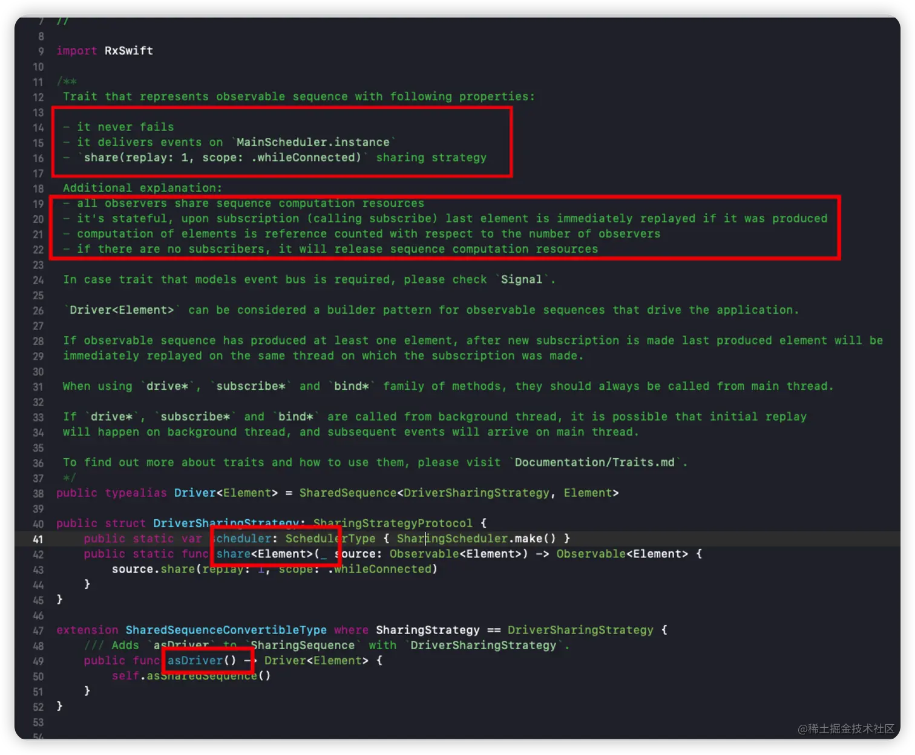Viewport: 915px width, 755px height.
Task: Click 'Trait that represents observable sequence' text
Action: [206, 97]
